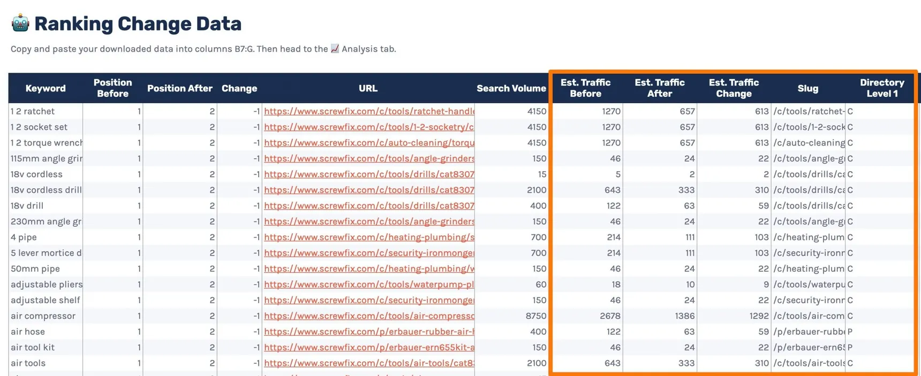921x376 pixels.
Task: Click search volume 8750 cell
Action: click(x=511, y=316)
